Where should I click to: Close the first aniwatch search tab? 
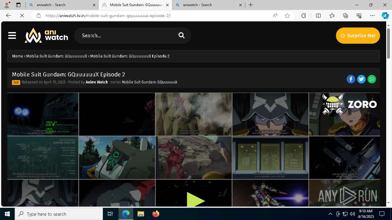(x=94, y=5)
